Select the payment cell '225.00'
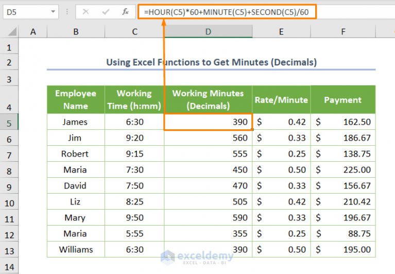 click(343, 169)
